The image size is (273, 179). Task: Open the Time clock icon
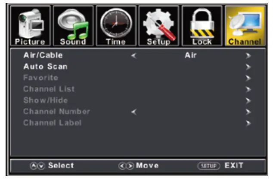[x=116, y=26]
